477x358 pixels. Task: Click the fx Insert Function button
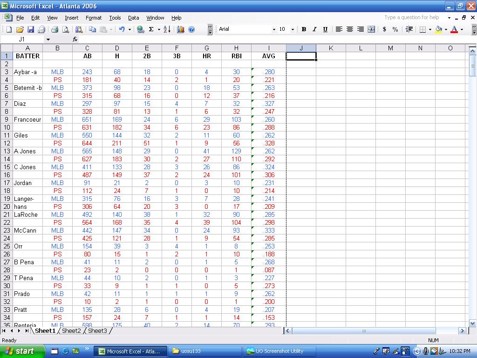tap(75, 39)
